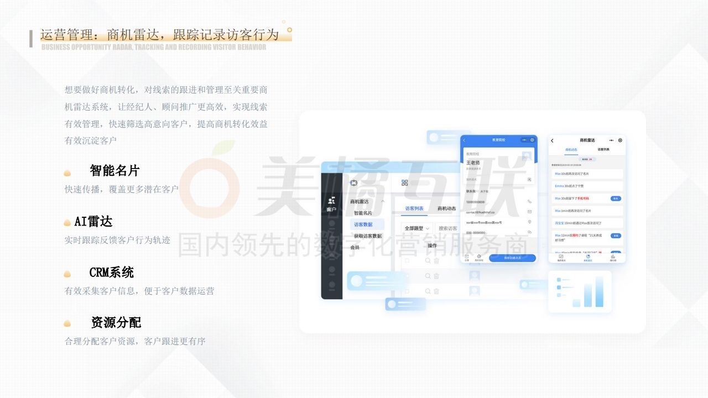Click the name 王老师 on the card
The image size is (708, 398).
[x=474, y=163]
